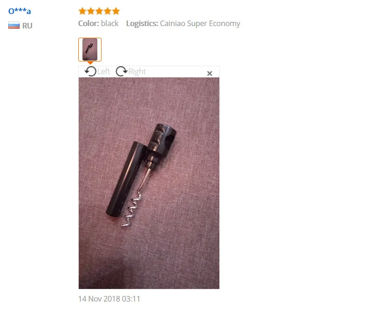This screenshot has width=367, height=309.
Task: Close the enlarged review photo viewer
Action: click(210, 74)
